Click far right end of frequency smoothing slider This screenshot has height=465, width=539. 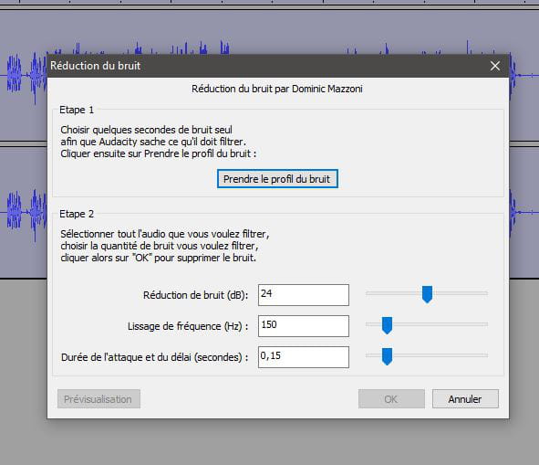485,324
